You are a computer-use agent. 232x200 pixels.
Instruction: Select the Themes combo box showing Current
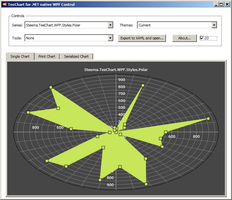[x=177, y=25]
